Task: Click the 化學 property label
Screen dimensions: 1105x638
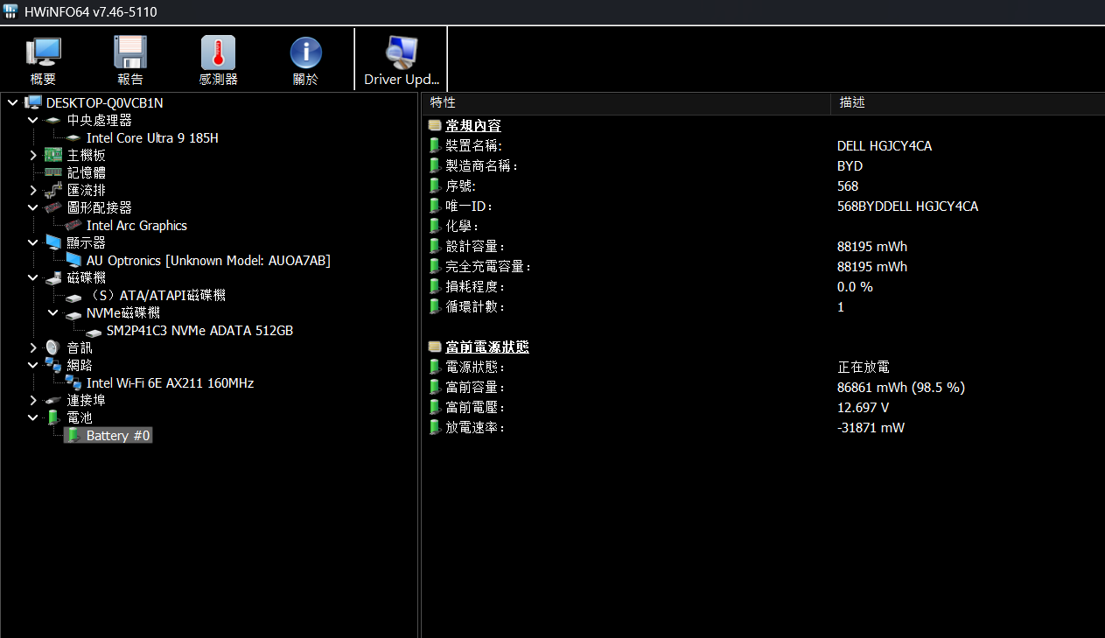Action: tap(462, 227)
